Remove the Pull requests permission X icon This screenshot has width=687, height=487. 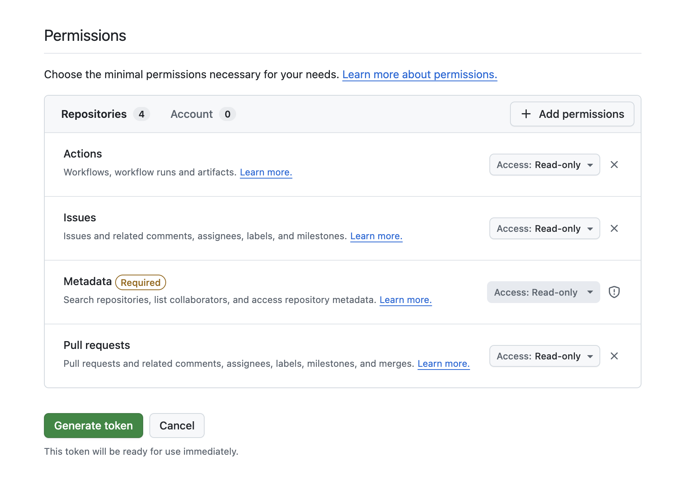614,356
